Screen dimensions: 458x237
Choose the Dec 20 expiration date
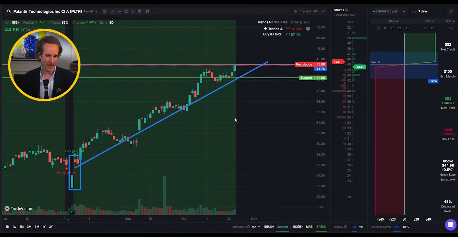point(433,28)
